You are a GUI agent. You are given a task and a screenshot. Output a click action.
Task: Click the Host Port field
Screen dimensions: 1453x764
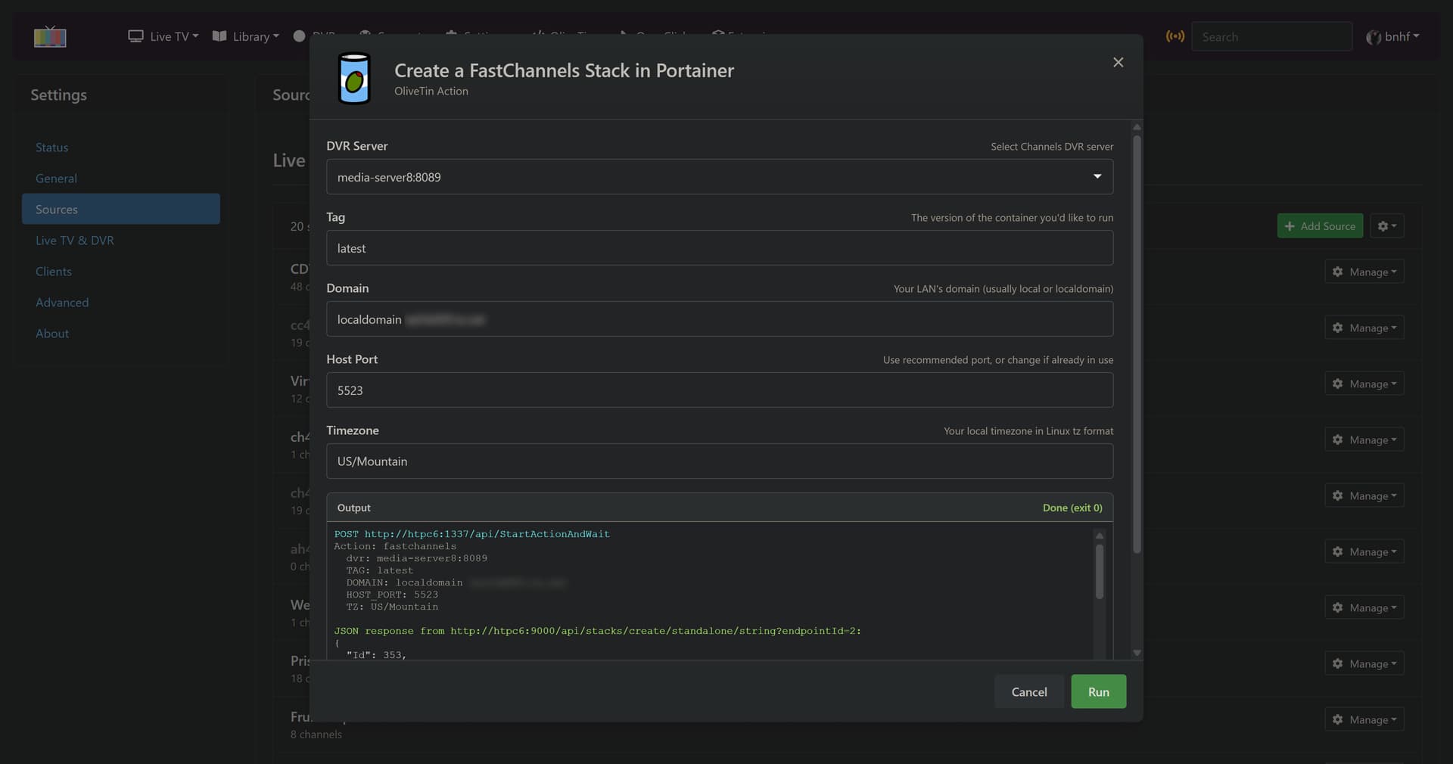(719, 390)
